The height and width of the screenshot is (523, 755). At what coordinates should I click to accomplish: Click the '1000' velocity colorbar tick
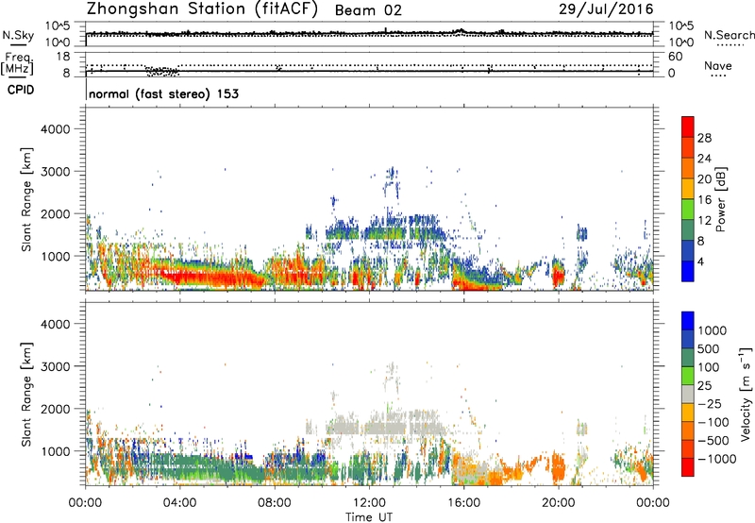[713, 330]
